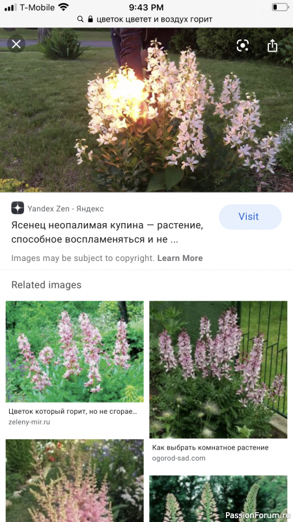This screenshot has height=522, width=293.
Task: Tap the address bar search query text
Action: [x=154, y=19]
